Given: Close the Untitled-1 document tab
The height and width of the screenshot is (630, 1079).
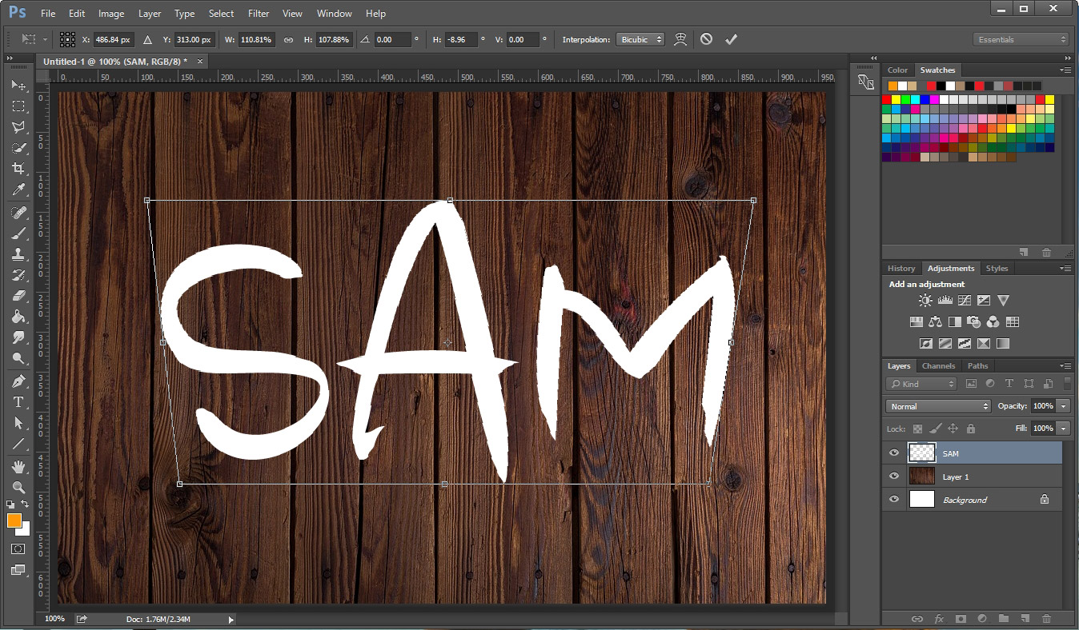Looking at the screenshot, I should coord(200,61).
